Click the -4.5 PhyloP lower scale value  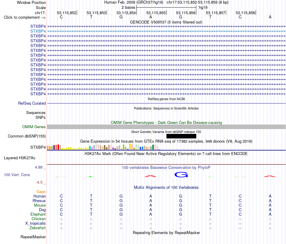39,182
